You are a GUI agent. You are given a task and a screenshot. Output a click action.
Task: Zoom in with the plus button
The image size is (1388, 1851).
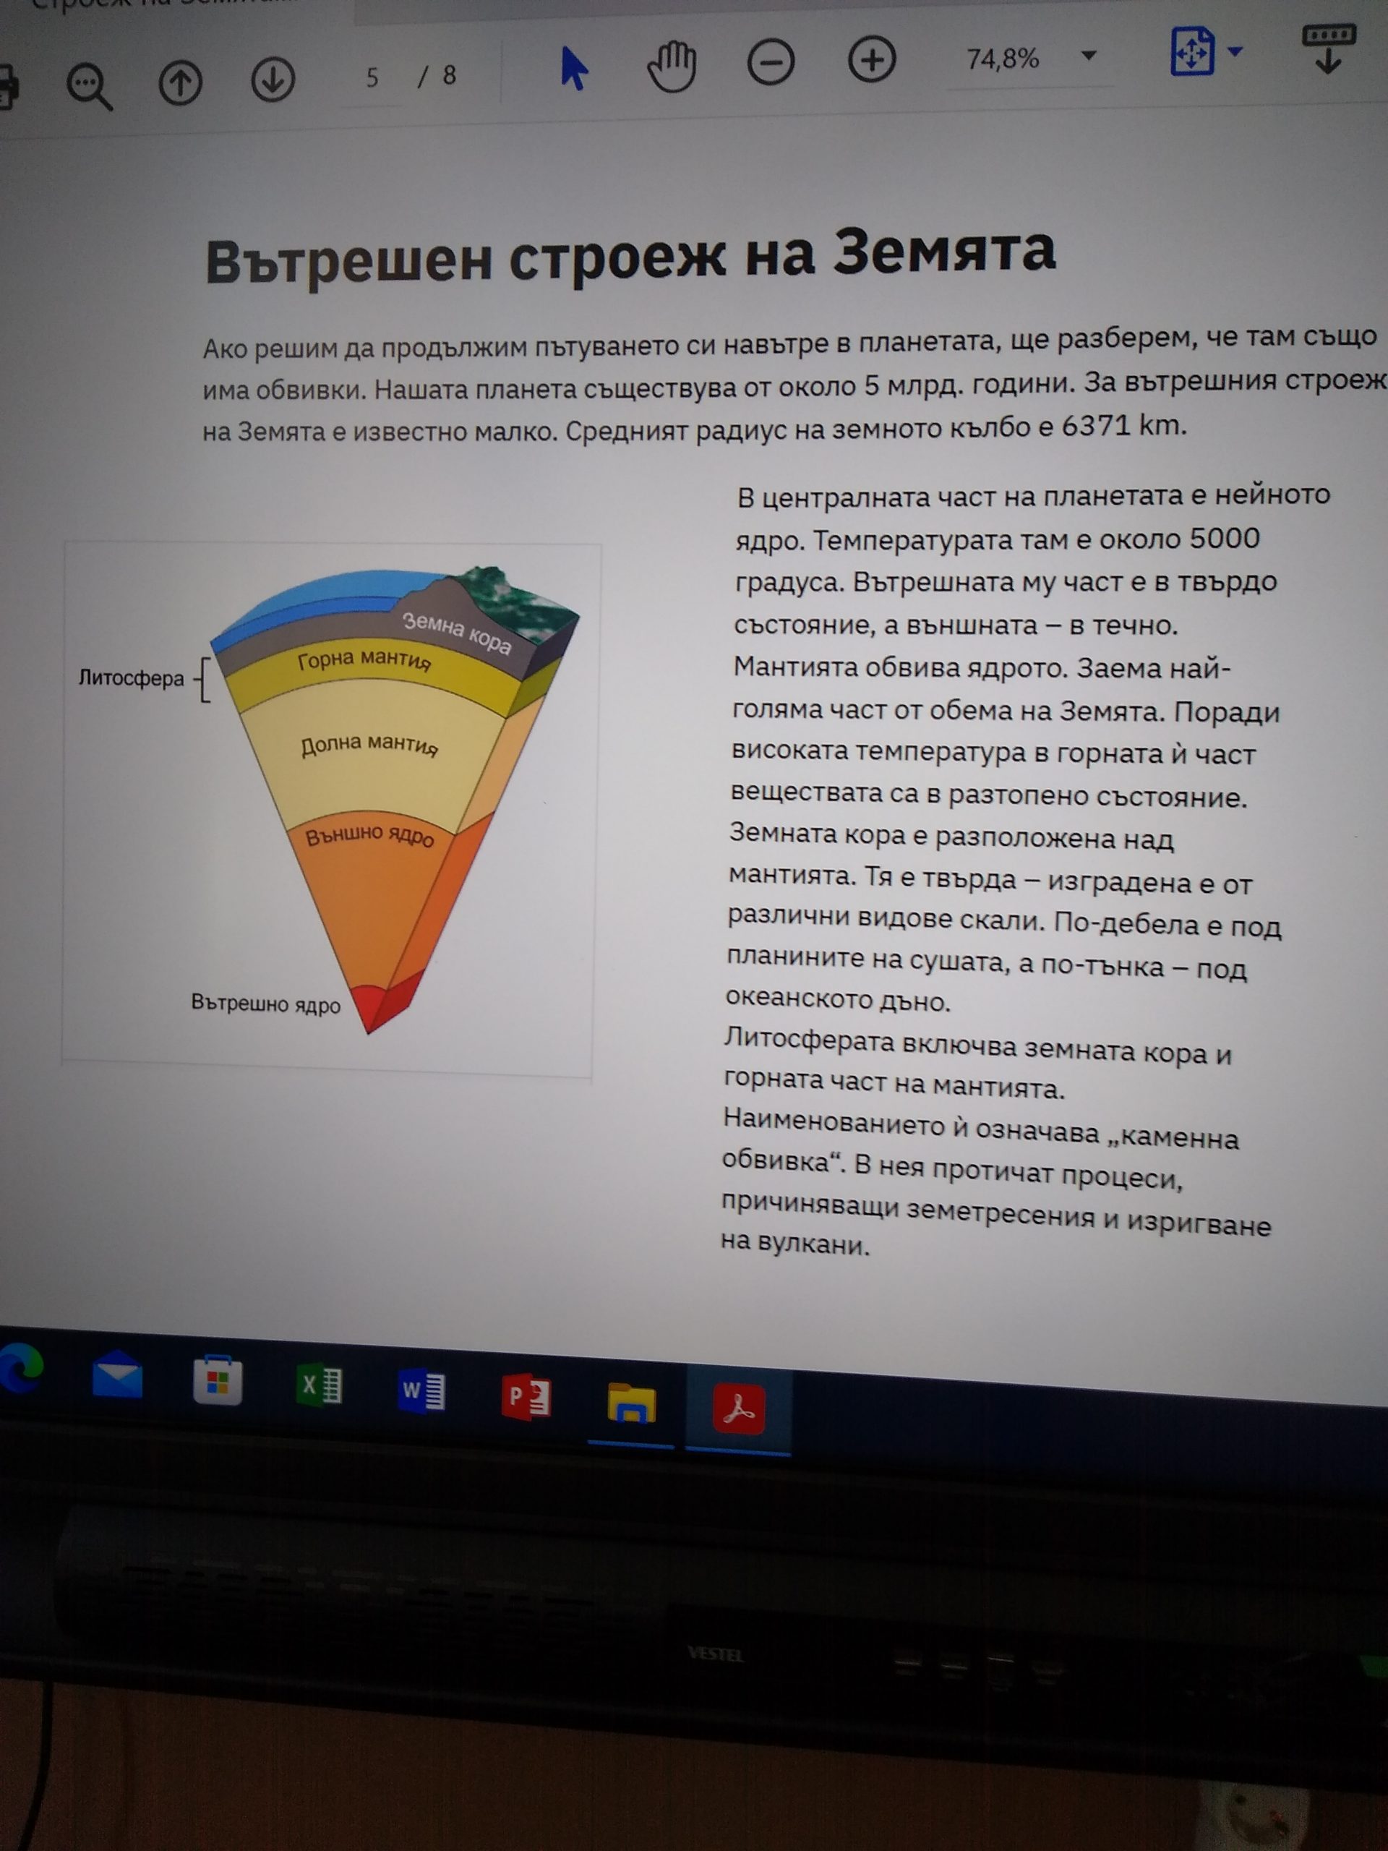tap(872, 60)
